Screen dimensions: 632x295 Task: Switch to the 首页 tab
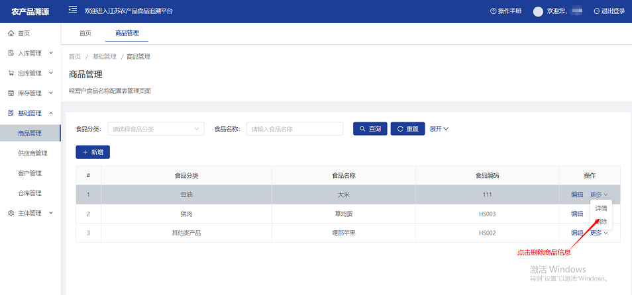click(85, 33)
